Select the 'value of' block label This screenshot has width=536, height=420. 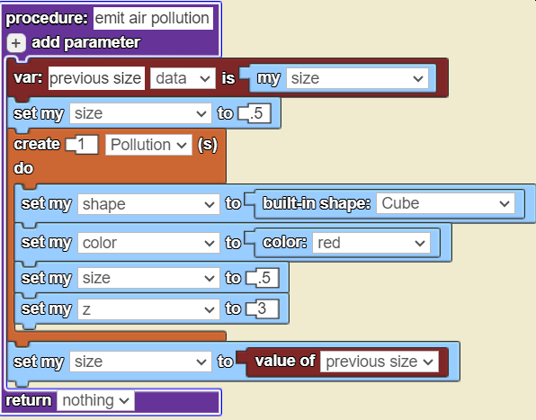(x=285, y=361)
